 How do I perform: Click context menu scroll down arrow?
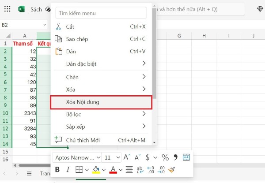click(154, 143)
